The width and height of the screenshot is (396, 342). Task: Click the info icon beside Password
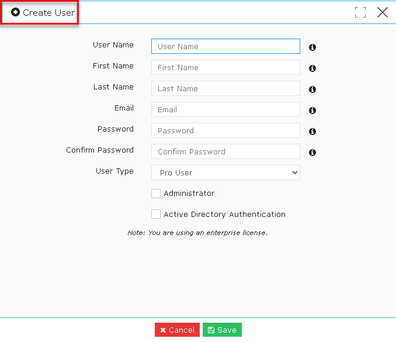click(312, 132)
